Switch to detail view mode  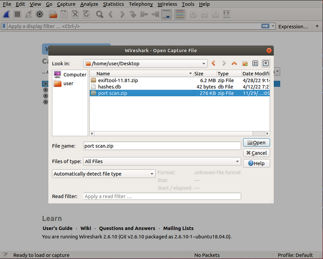coord(266,63)
